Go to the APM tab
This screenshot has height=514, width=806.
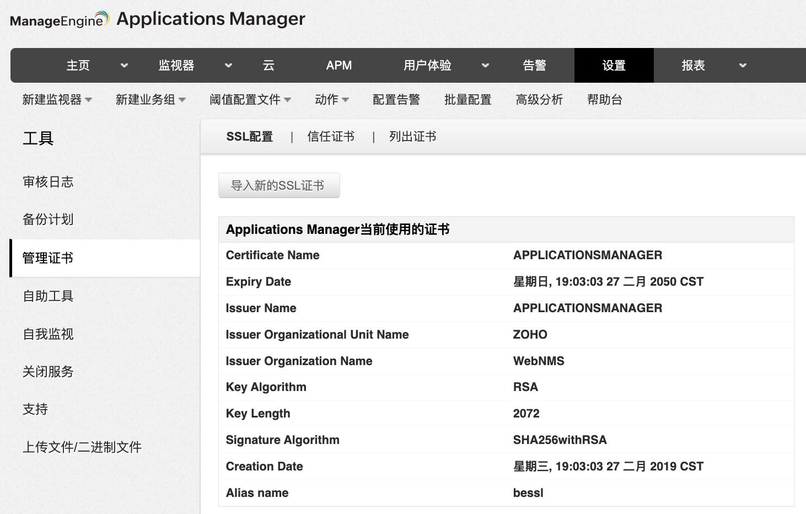[x=338, y=66]
